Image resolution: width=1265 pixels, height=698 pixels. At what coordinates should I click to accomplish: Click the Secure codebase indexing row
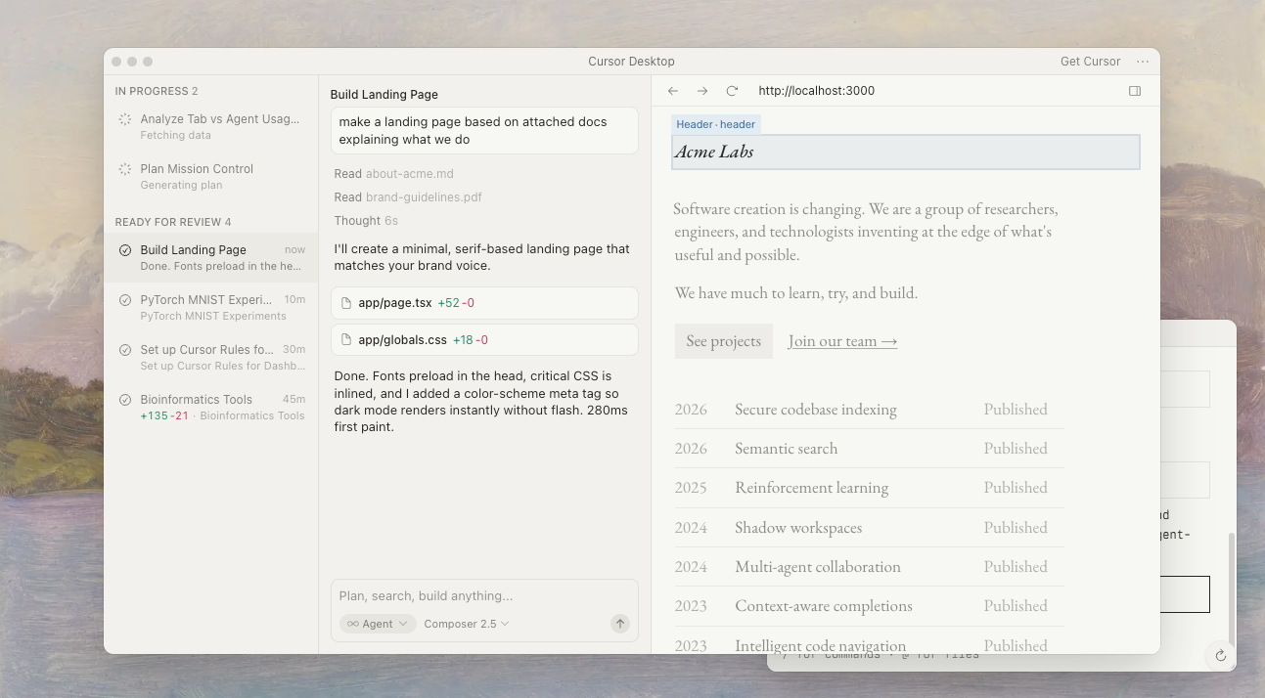point(869,410)
